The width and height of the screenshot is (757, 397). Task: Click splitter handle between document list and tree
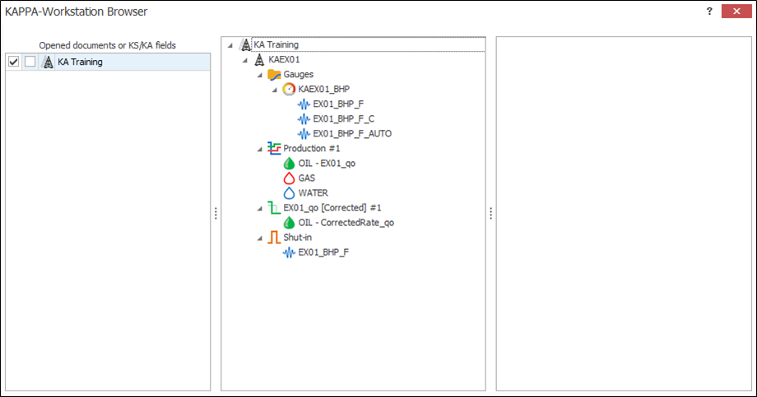216,213
